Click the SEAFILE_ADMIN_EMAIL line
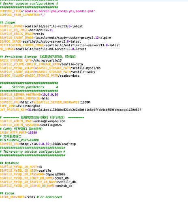 [x=32, y=121]
